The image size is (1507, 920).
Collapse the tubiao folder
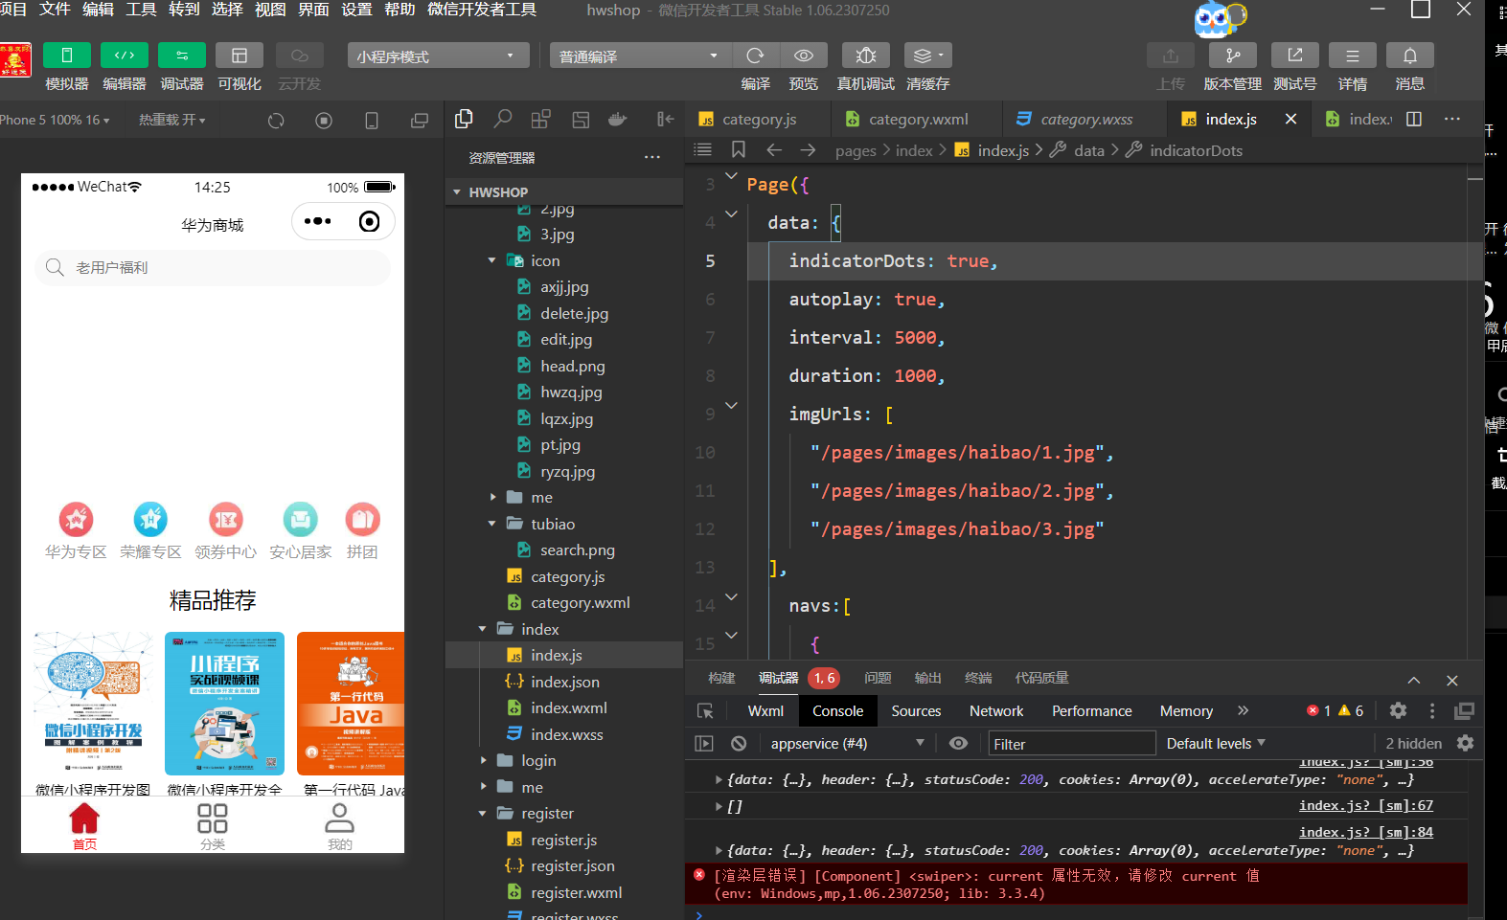[x=492, y=524]
